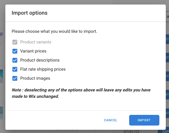This screenshot has height=133, width=169.
Task: Click the 'Variant prices' label text
Action: click(33, 51)
